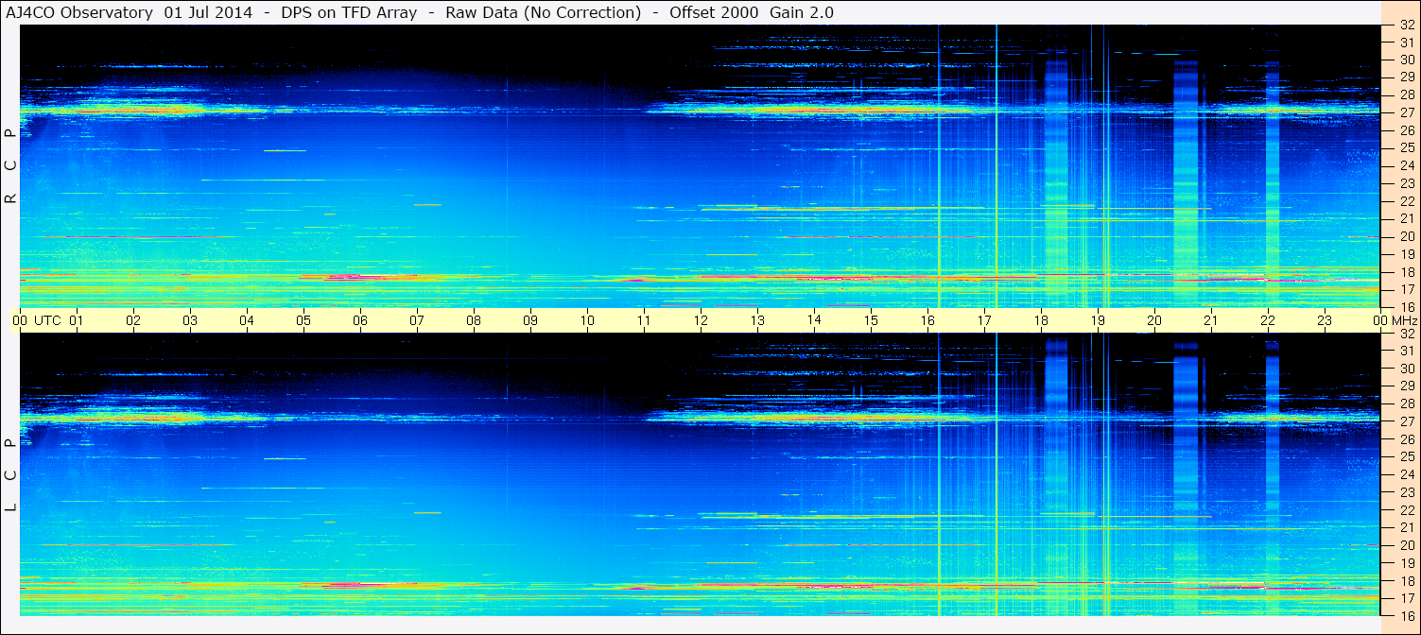This screenshot has width=1421, height=635.
Task: Select the '00 UTC' label on time axis
Action: (x=36, y=320)
